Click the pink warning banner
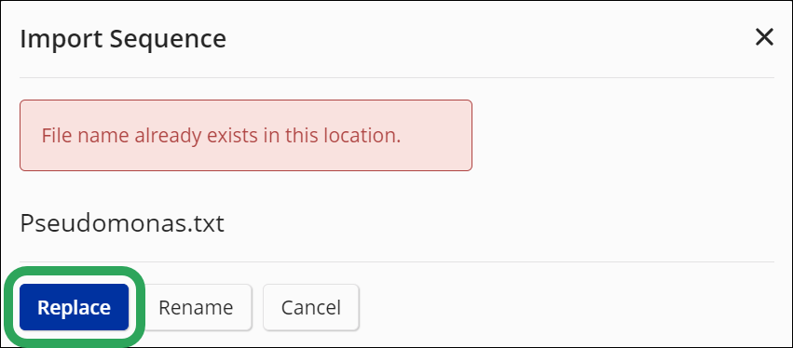Viewport: 793px width, 348px height. (x=246, y=135)
